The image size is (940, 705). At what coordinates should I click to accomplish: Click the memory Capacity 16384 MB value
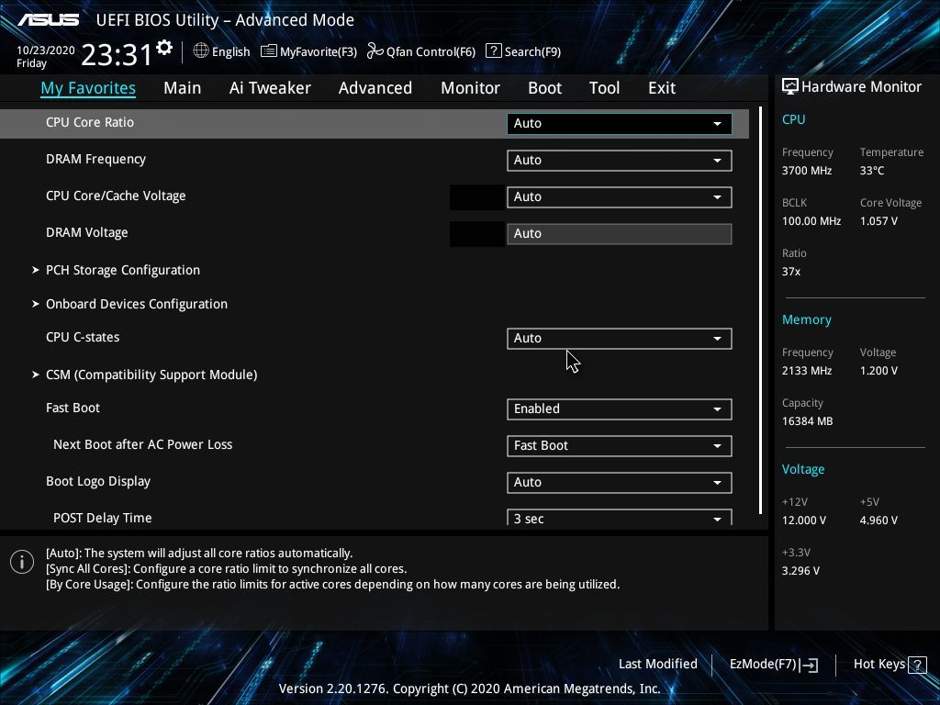pyautogui.click(x=808, y=421)
